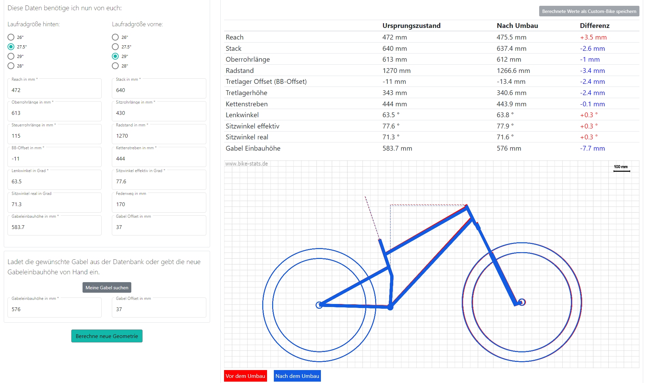The image size is (650, 383).
Task: Select 26" rear wheel size
Action: [x=11, y=37]
